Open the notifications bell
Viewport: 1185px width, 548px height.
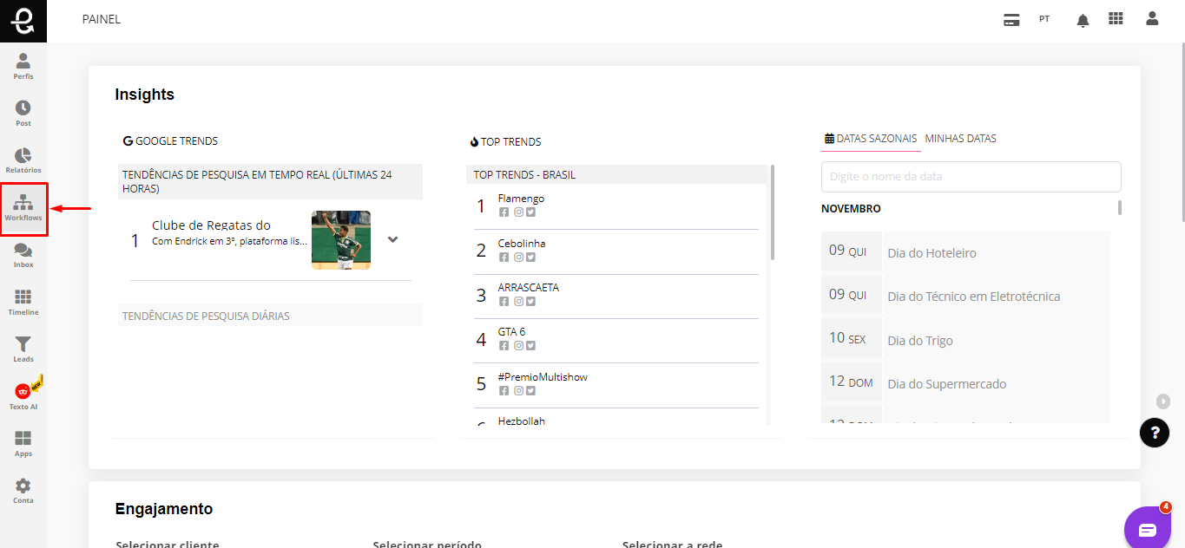click(x=1083, y=21)
